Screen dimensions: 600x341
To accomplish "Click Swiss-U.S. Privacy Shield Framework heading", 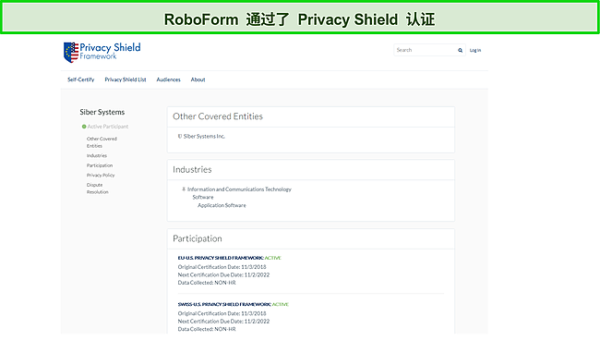I will pos(224,304).
